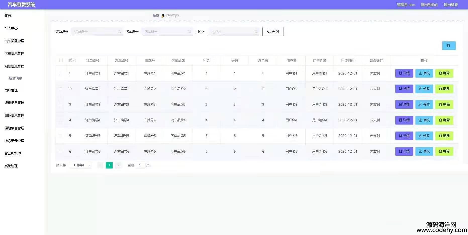Open 详情 for order row 1

point(404,73)
